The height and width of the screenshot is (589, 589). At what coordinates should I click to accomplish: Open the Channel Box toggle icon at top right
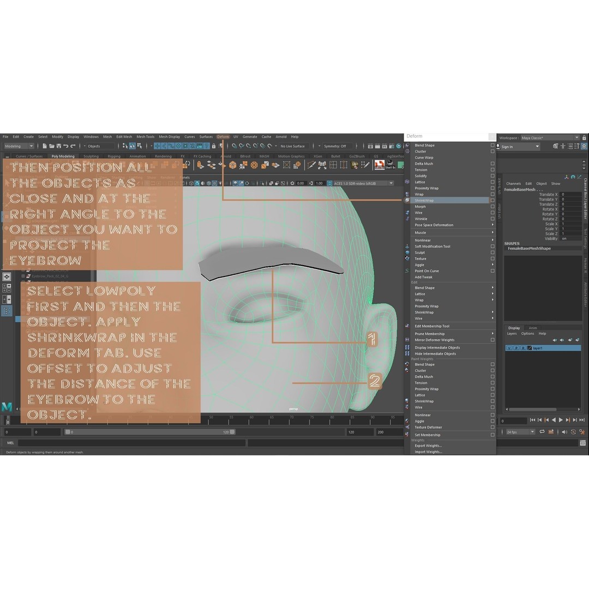(x=584, y=146)
